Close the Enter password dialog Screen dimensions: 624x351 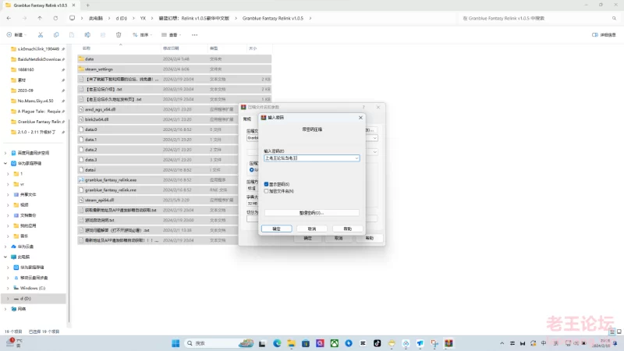pyautogui.click(x=360, y=118)
